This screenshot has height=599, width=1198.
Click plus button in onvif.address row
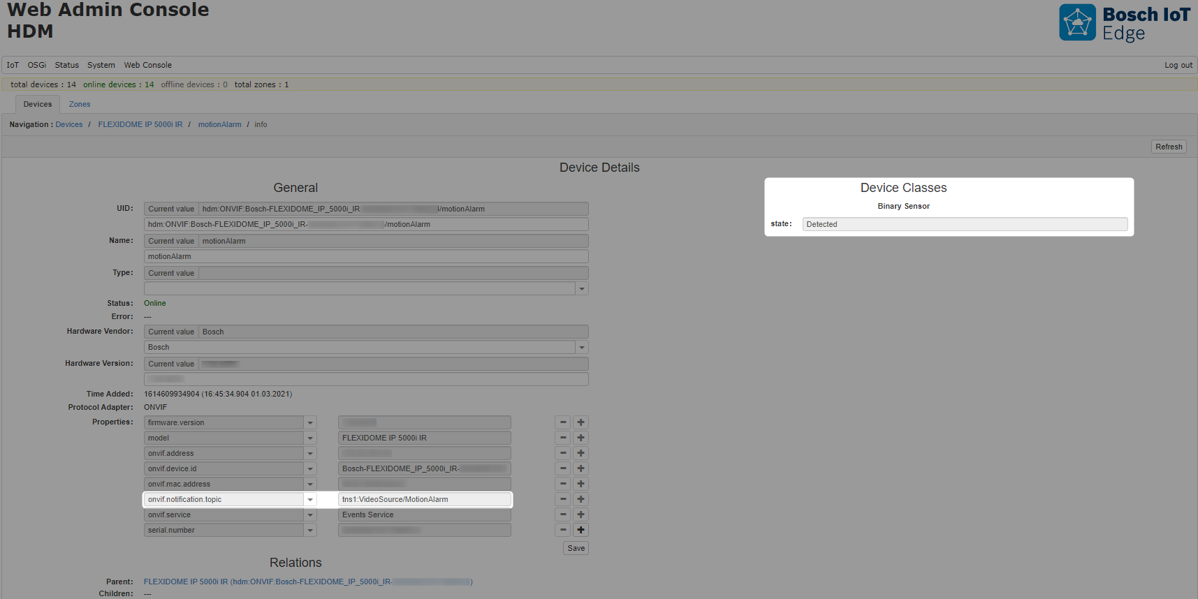580,453
